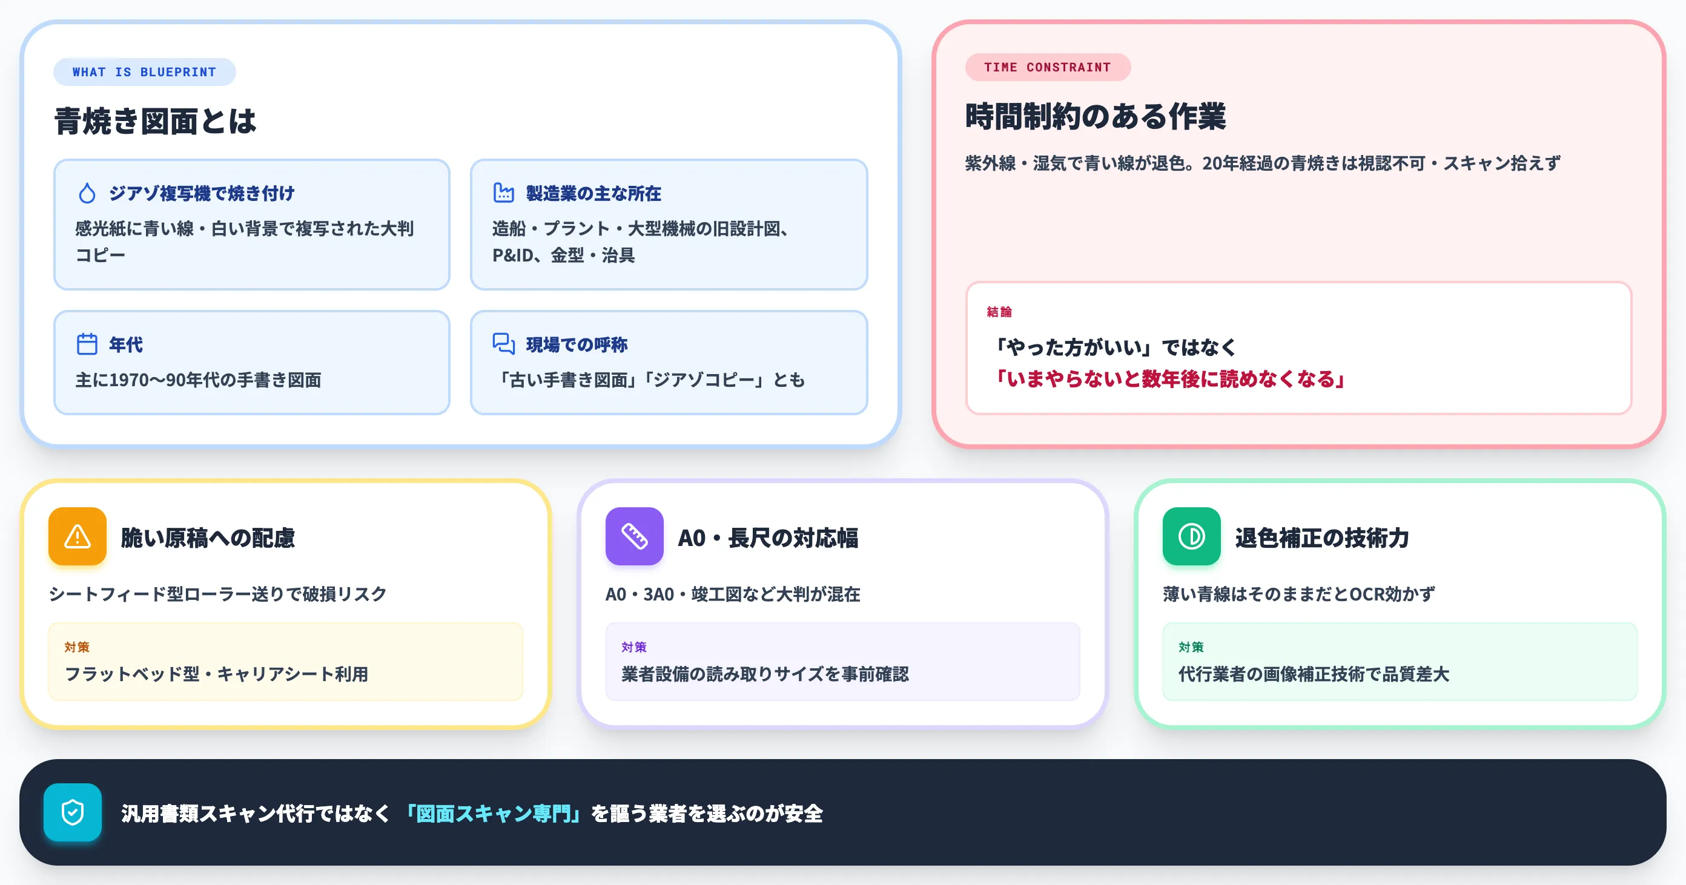Click the 時間制約のある作業 heading
This screenshot has width=1686, height=885.
coord(1096,116)
